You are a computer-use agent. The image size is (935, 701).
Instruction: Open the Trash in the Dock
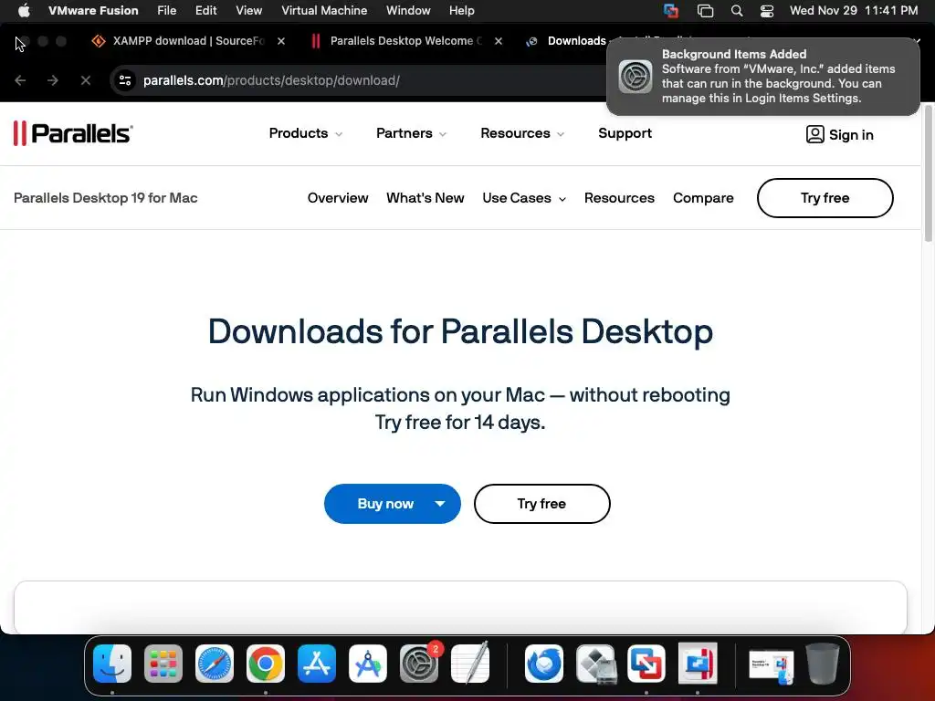pos(823,664)
